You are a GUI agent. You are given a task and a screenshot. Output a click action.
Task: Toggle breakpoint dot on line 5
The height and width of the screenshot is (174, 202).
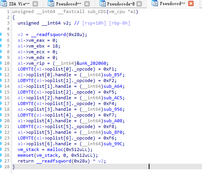click(1, 34)
